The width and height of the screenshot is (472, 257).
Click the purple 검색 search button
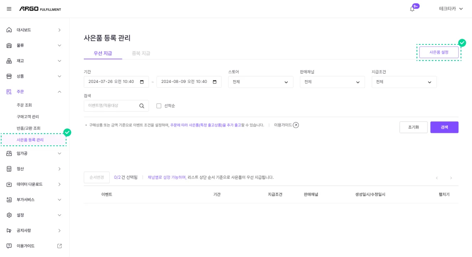point(444,127)
